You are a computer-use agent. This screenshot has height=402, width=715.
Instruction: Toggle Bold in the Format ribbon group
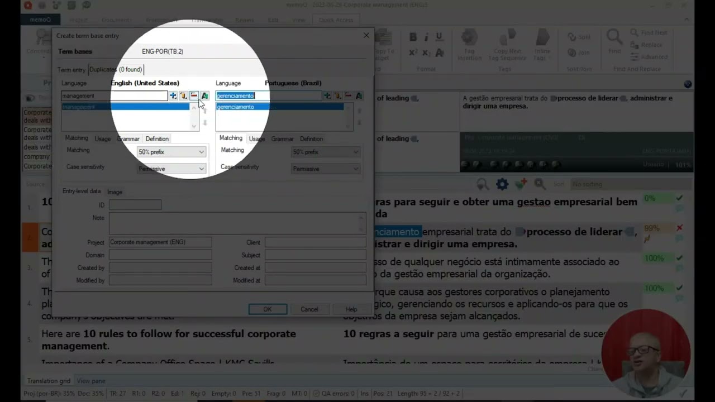click(413, 37)
